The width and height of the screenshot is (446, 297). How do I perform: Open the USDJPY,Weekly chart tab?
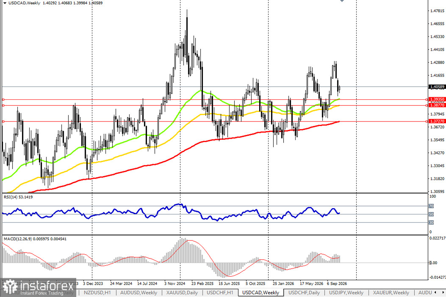tap(346, 292)
